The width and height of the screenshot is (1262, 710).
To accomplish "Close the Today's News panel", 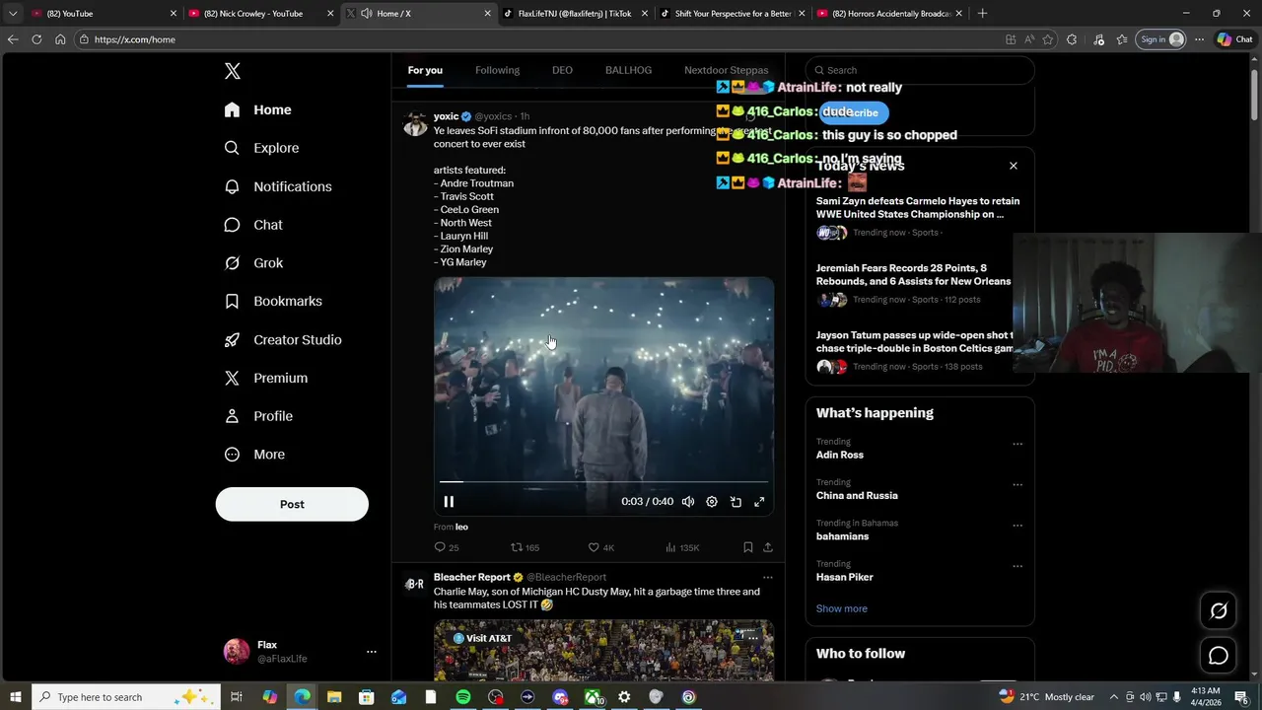I will (x=1013, y=166).
